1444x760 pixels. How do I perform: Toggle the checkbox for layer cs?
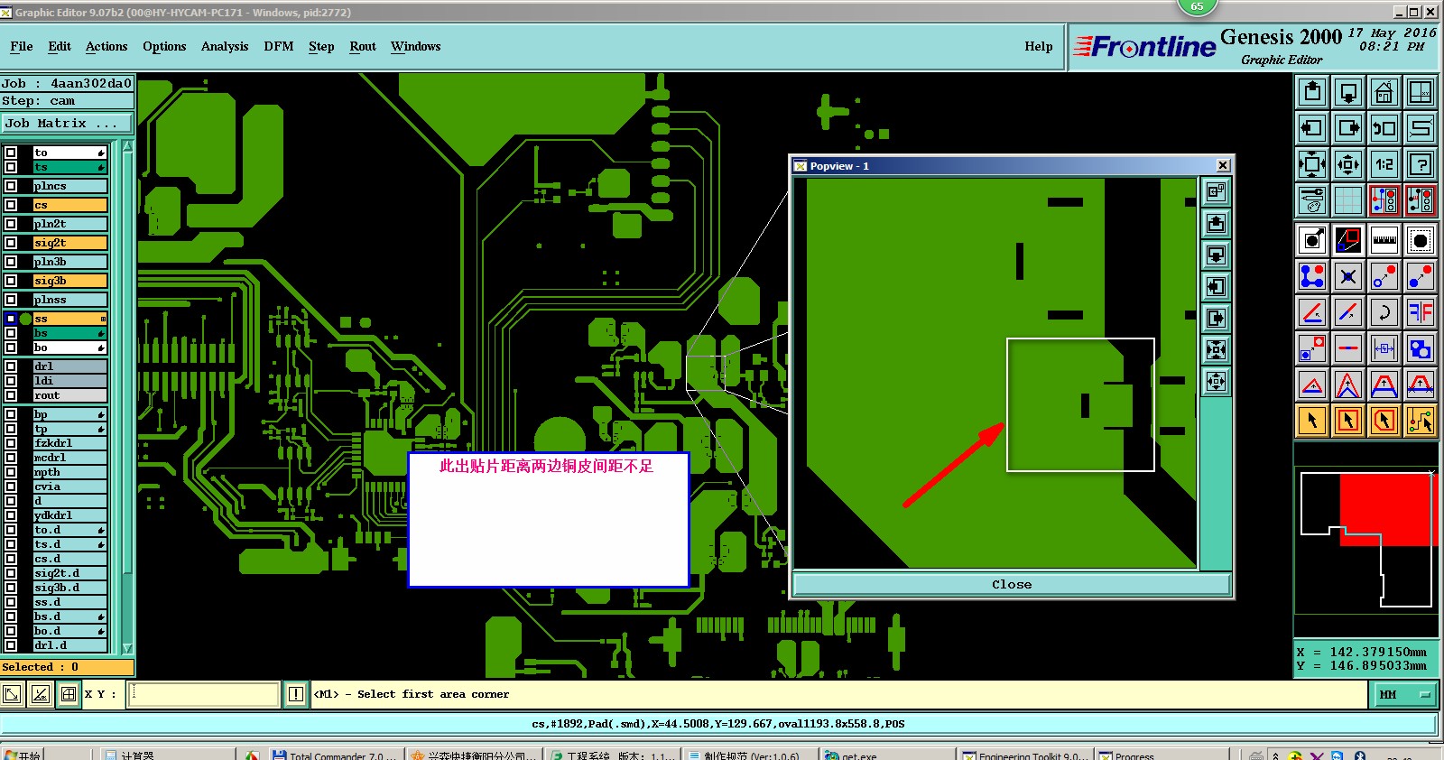pos(11,205)
